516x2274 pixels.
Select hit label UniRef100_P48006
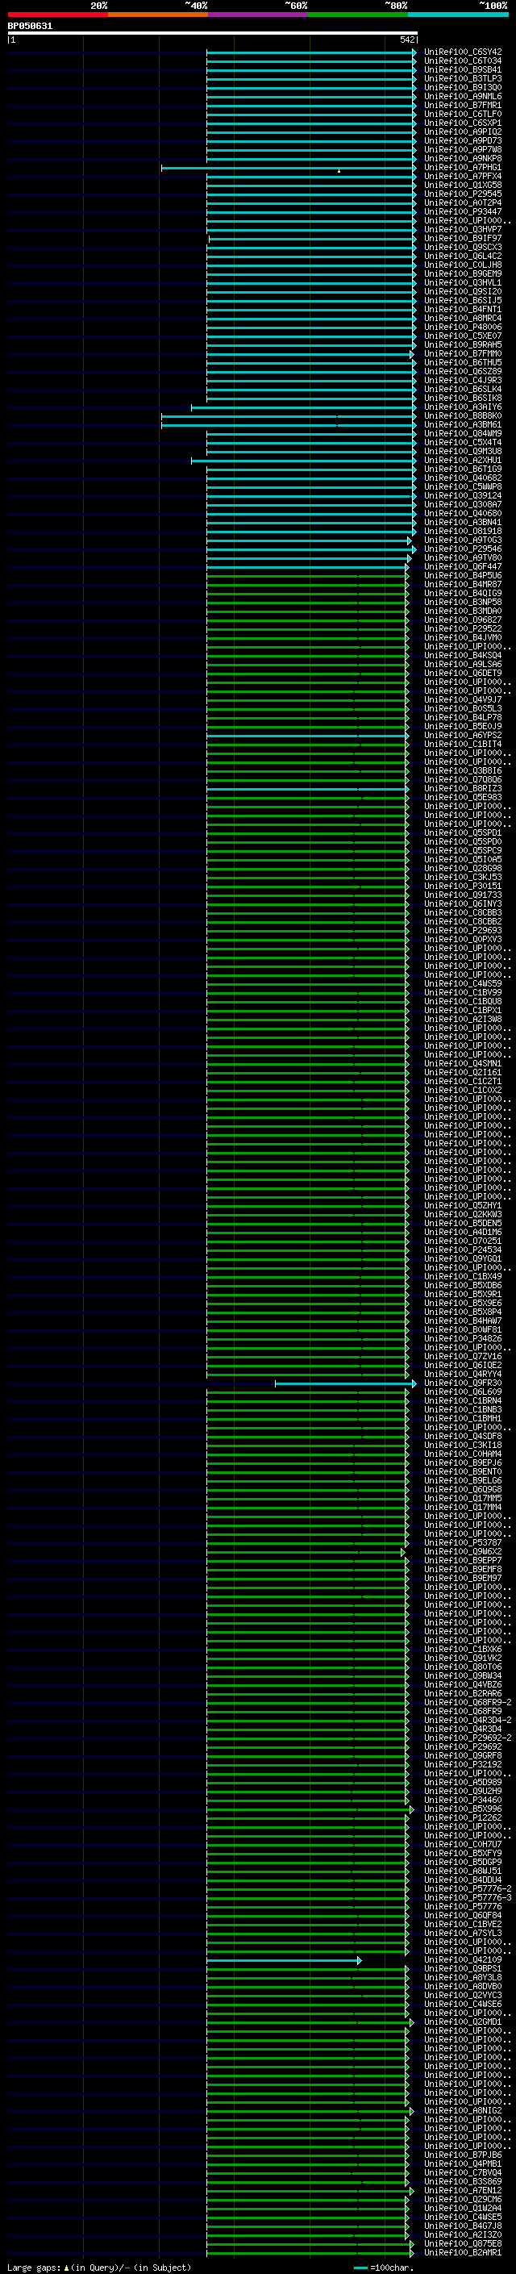tap(462, 328)
